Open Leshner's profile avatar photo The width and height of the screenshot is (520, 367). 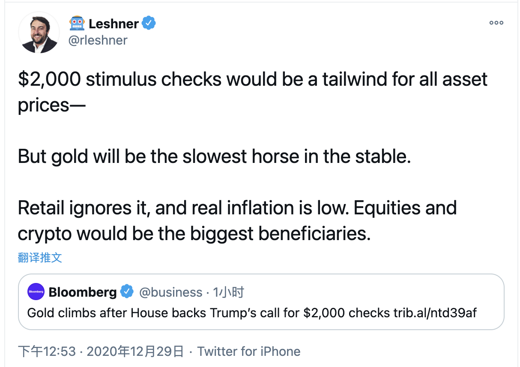point(39,33)
